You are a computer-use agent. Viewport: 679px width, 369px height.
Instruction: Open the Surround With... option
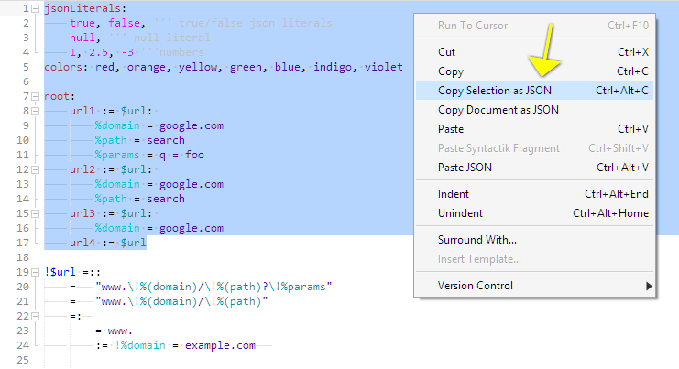click(x=476, y=240)
